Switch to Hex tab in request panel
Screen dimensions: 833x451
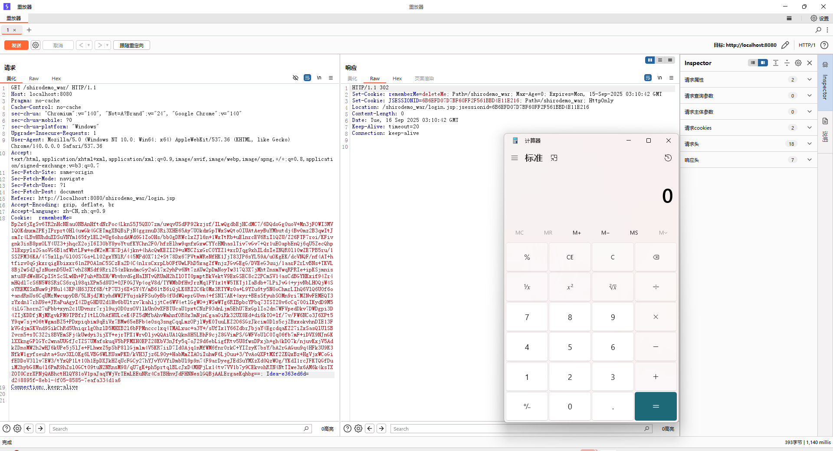click(x=56, y=78)
